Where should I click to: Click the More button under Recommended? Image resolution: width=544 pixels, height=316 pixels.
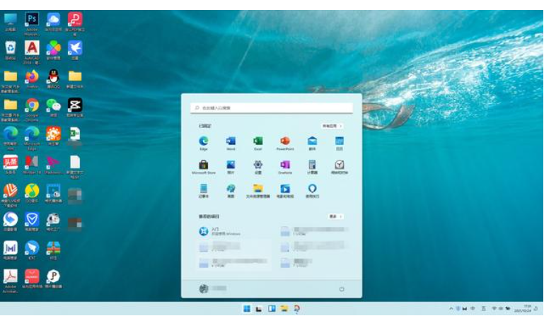tap(335, 216)
